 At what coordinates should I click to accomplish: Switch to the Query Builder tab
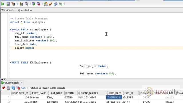click(25, 10)
